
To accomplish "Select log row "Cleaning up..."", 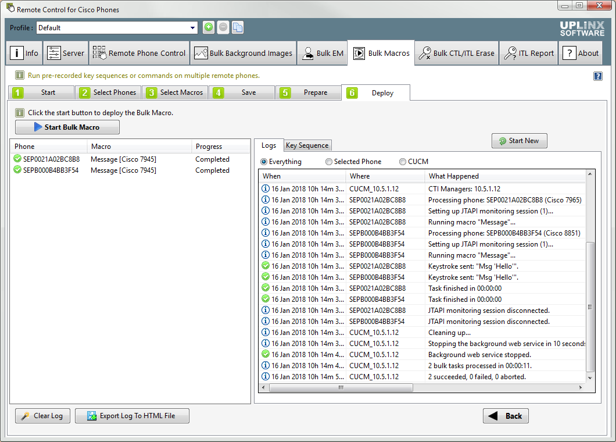I will 422,332.
